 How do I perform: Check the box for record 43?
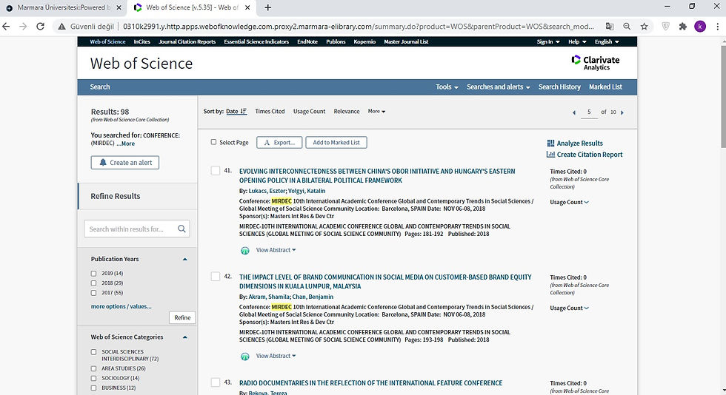pos(216,382)
